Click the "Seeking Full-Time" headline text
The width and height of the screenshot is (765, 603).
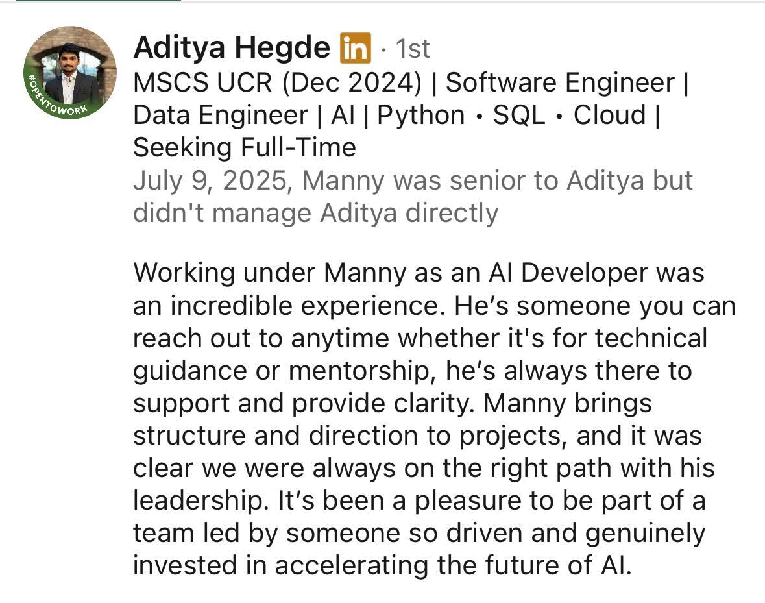245,148
